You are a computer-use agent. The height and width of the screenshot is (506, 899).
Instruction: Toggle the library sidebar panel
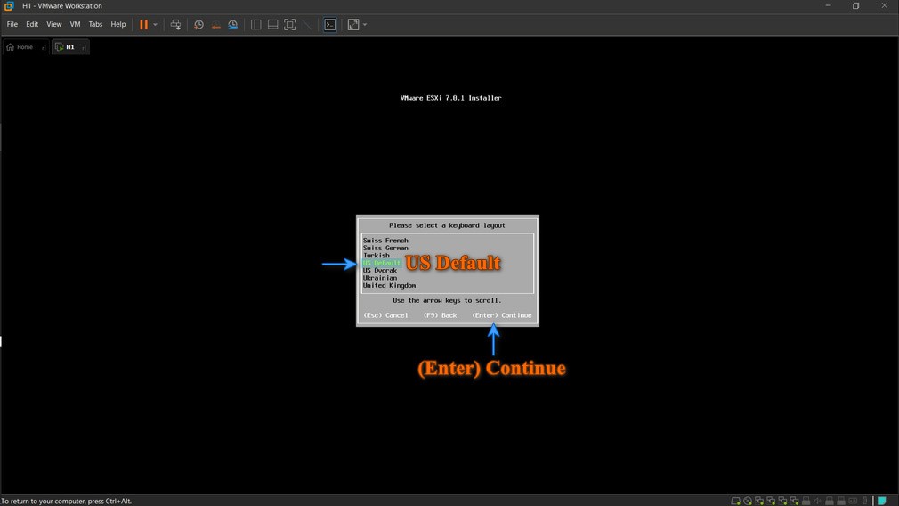click(x=255, y=25)
